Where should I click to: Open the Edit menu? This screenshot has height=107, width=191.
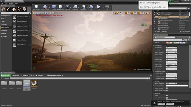click(x=6, y=3)
